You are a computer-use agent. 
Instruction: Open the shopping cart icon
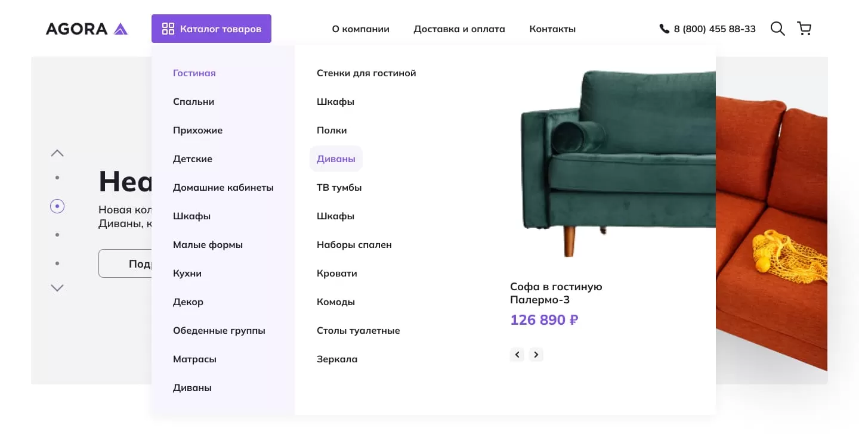point(804,28)
